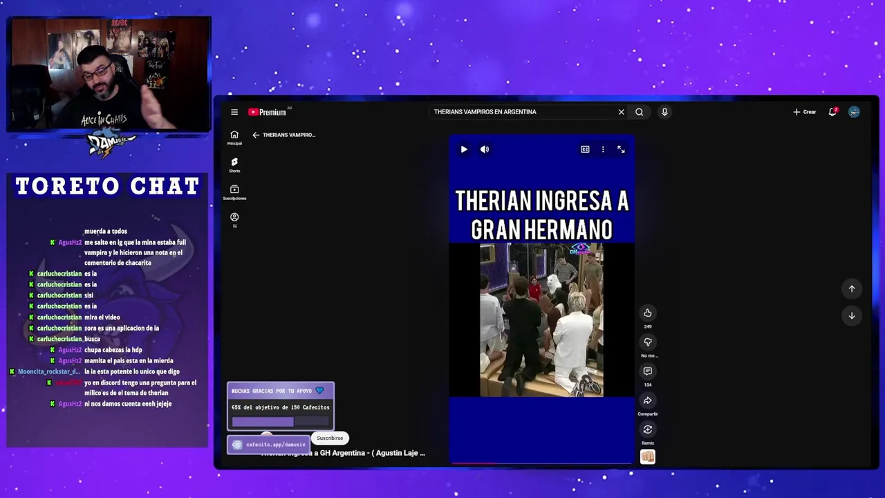Screen dimensions: 885x498
Task: Go to Principal home in sidebar
Action: (234, 138)
